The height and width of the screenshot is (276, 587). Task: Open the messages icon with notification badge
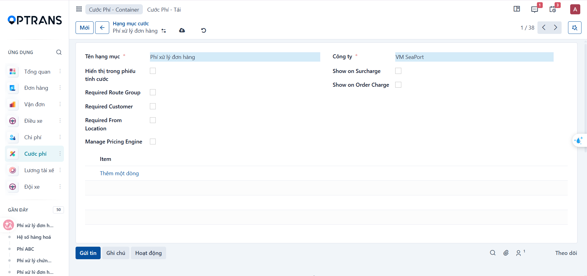(x=535, y=9)
